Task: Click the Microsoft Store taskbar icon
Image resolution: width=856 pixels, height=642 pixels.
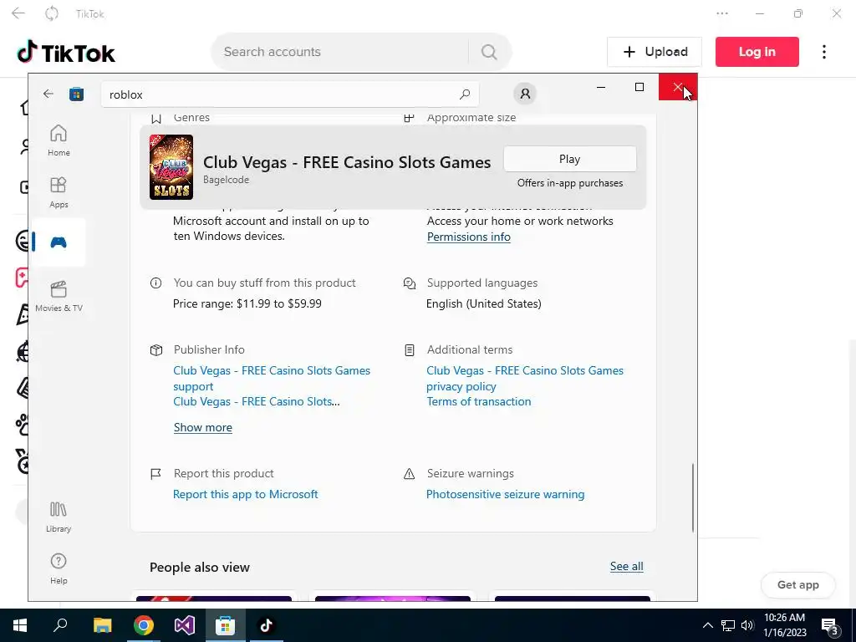Action: [225, 625]
